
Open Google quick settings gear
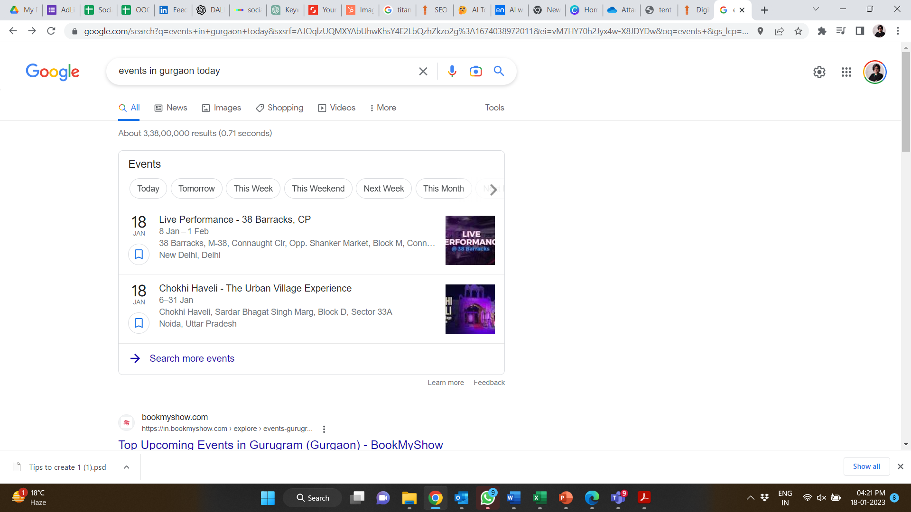(819, 72)
